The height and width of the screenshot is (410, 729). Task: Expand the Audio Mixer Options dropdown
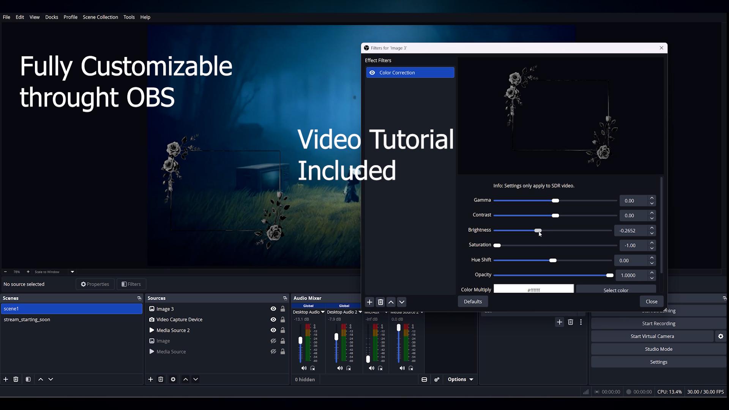click(461, 379)
